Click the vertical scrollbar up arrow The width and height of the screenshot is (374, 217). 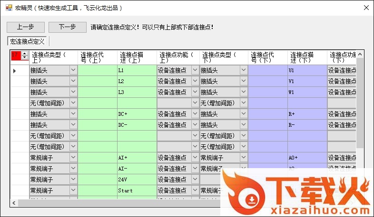coord(360,54)
